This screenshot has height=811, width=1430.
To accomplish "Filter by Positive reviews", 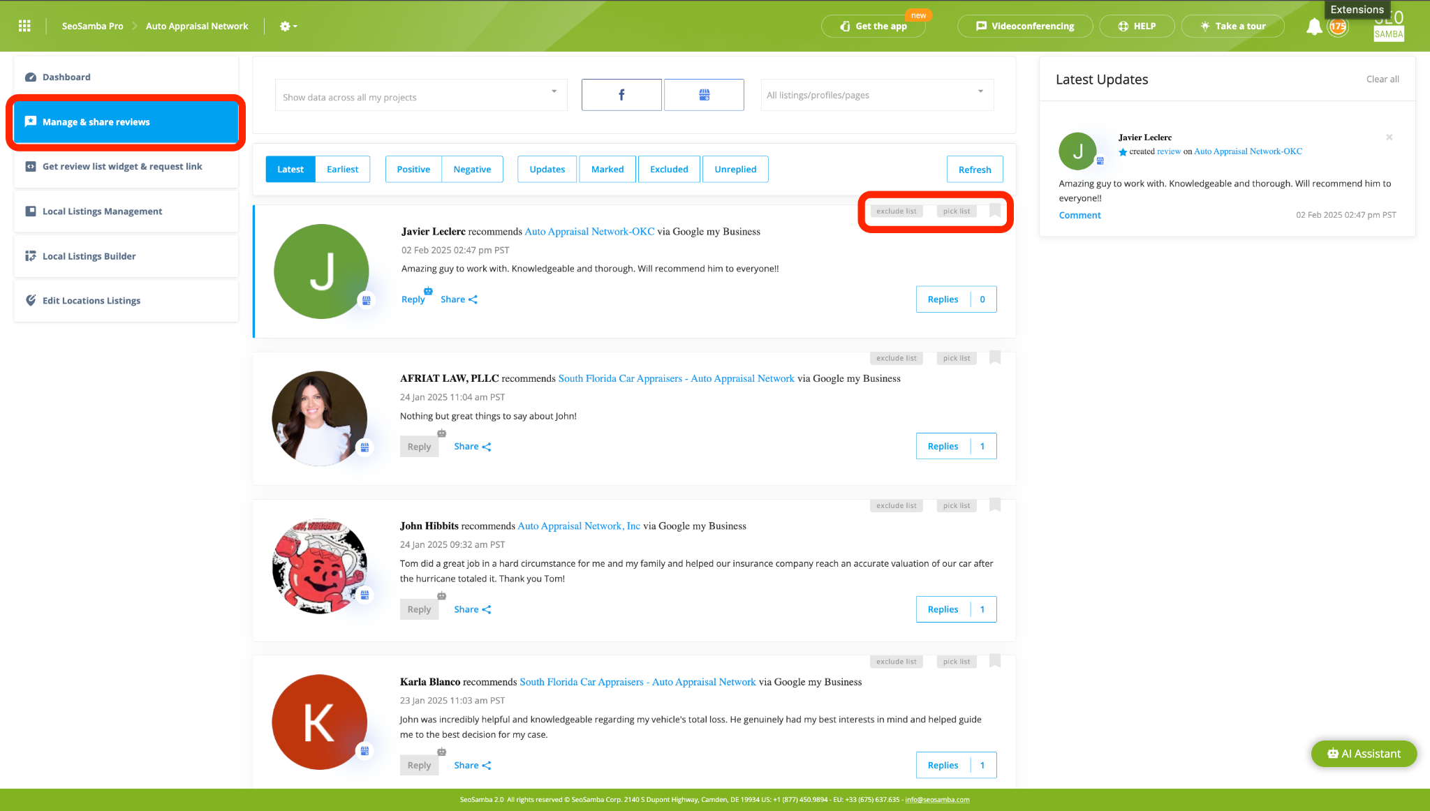I will [x=413, y=169].
